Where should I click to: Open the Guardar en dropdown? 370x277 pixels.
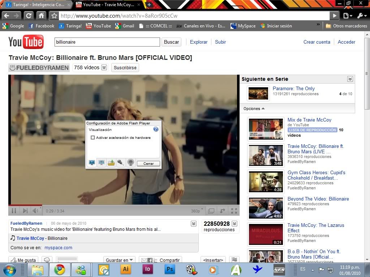pos(119,260)
